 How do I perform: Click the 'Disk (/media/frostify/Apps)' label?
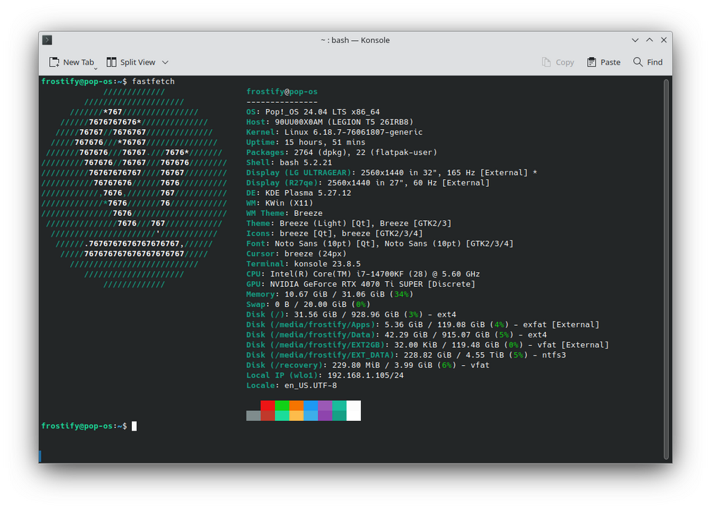(310, 324)
